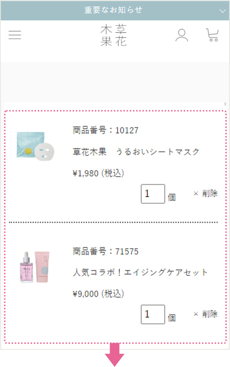Click the × beside sheet mask 削除

(195, 194)
